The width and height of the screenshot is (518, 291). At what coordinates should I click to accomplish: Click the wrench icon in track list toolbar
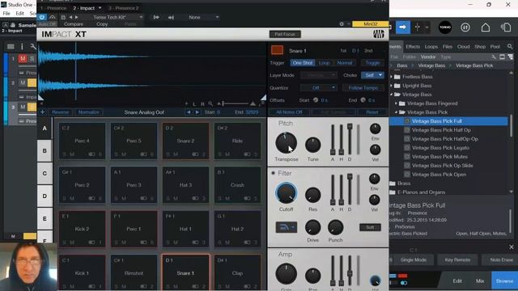pyautogui.click(x=33, y=47)
